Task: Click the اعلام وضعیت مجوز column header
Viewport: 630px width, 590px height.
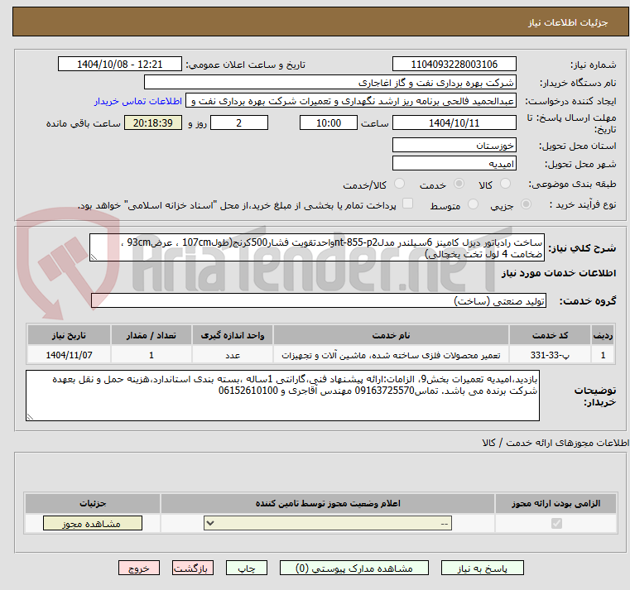Action: [x=328, y=503]
